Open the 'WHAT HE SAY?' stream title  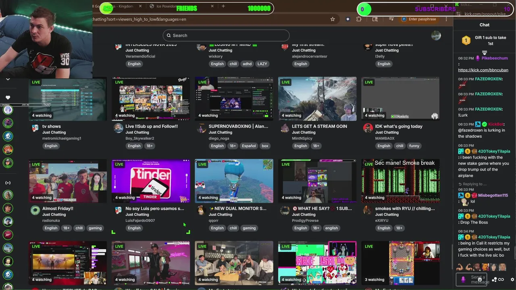(x=322, y=209)
